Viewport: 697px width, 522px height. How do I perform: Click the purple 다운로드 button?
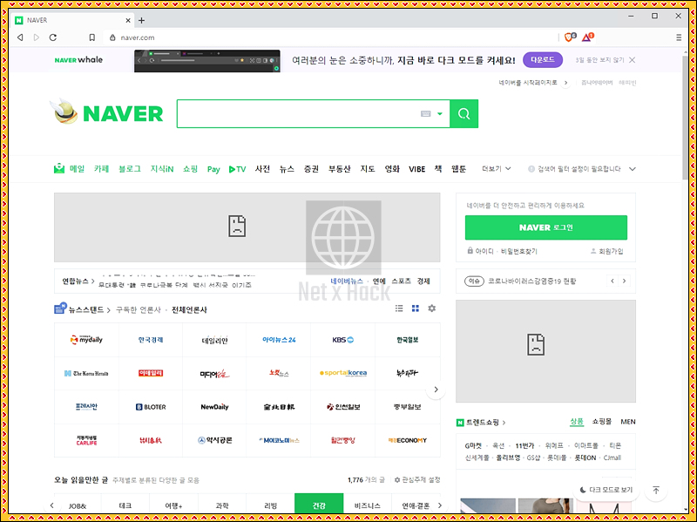[543, 59]
